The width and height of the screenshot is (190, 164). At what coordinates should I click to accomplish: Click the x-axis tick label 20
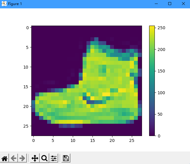[112, 140]
